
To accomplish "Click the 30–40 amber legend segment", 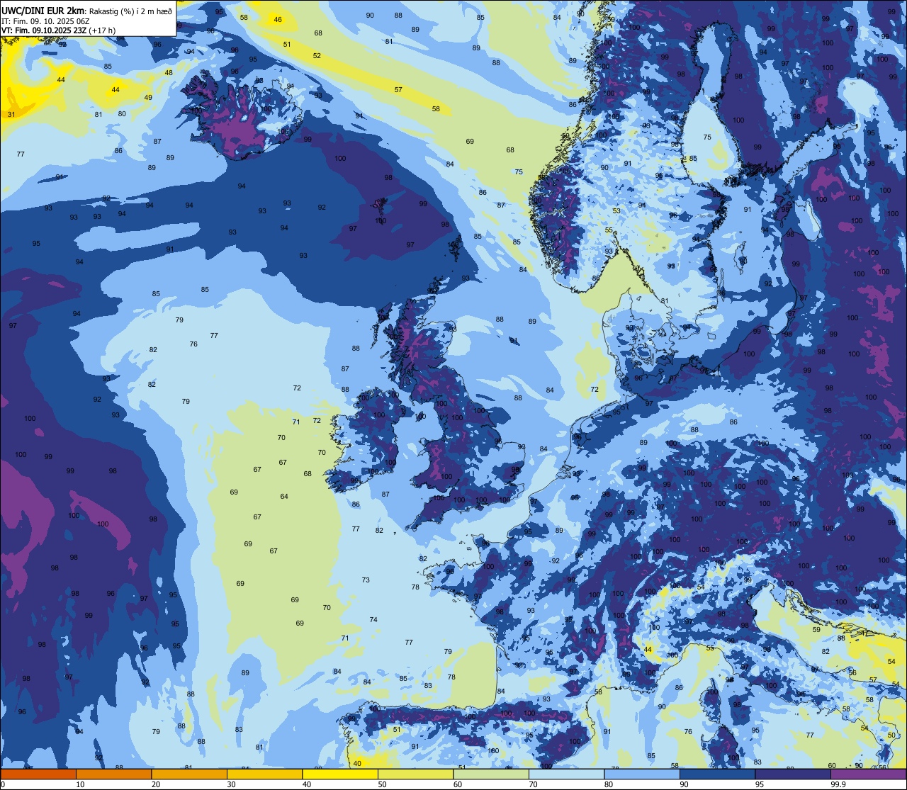I will tap(264, 774).
